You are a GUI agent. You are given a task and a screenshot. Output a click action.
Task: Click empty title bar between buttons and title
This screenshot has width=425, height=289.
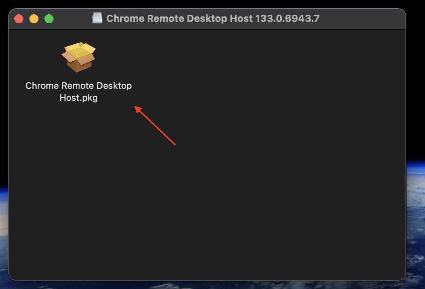pyautogui.click(x=73, y=19)
